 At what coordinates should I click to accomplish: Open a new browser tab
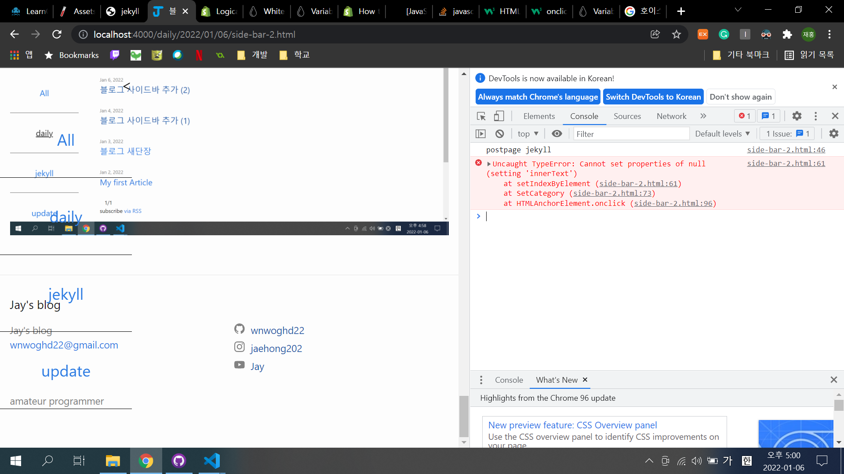click(681, 11)
